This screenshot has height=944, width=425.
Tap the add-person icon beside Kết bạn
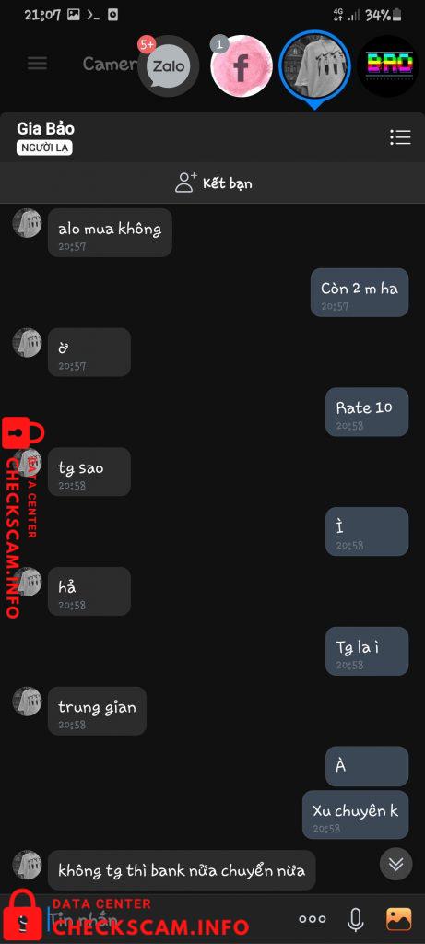pyautogui.click(x=186, y=182)
